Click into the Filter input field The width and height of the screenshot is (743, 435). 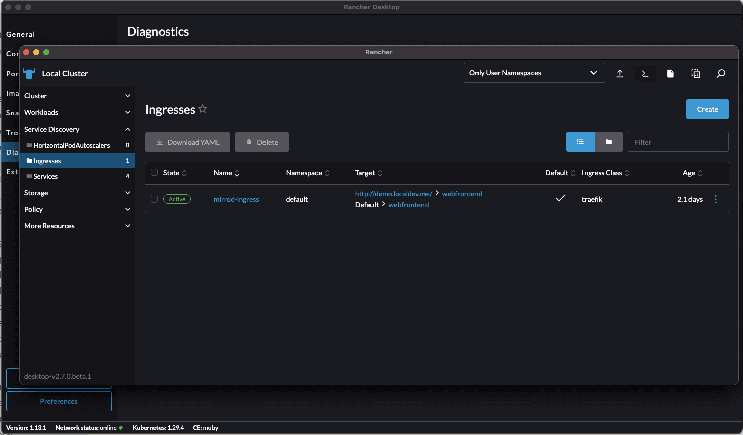pos(678,142)
